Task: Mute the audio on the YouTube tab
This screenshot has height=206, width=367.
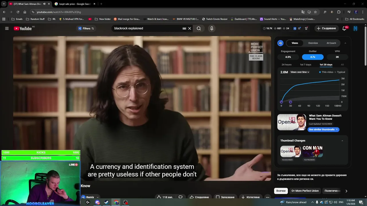Action: click(44, 4)
